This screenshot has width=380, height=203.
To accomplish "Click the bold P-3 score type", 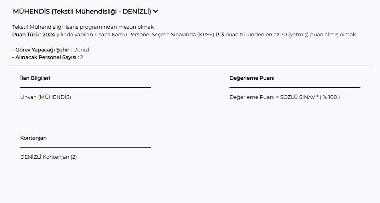I will click(x=220, y=35).
